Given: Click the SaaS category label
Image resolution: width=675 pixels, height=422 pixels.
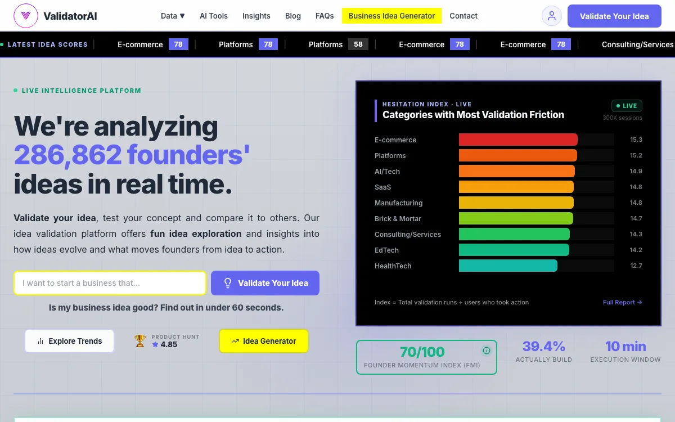Looking at the screenshot, I should [x=382, y=187].
